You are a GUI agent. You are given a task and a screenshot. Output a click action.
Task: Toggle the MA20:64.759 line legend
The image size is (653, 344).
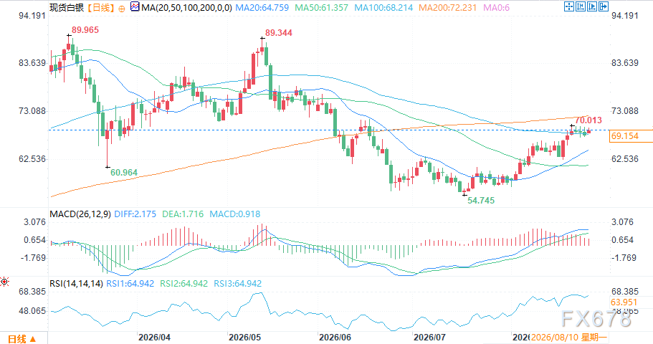(x=262, y=7)
